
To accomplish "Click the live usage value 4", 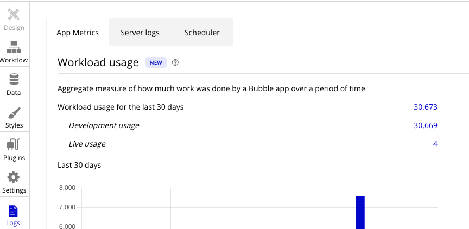I will click(435, 144).
